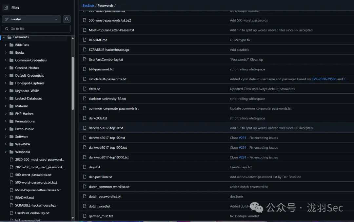Expand the Keyboard-Walks folder chevron
354x222 pixels.
6,91
